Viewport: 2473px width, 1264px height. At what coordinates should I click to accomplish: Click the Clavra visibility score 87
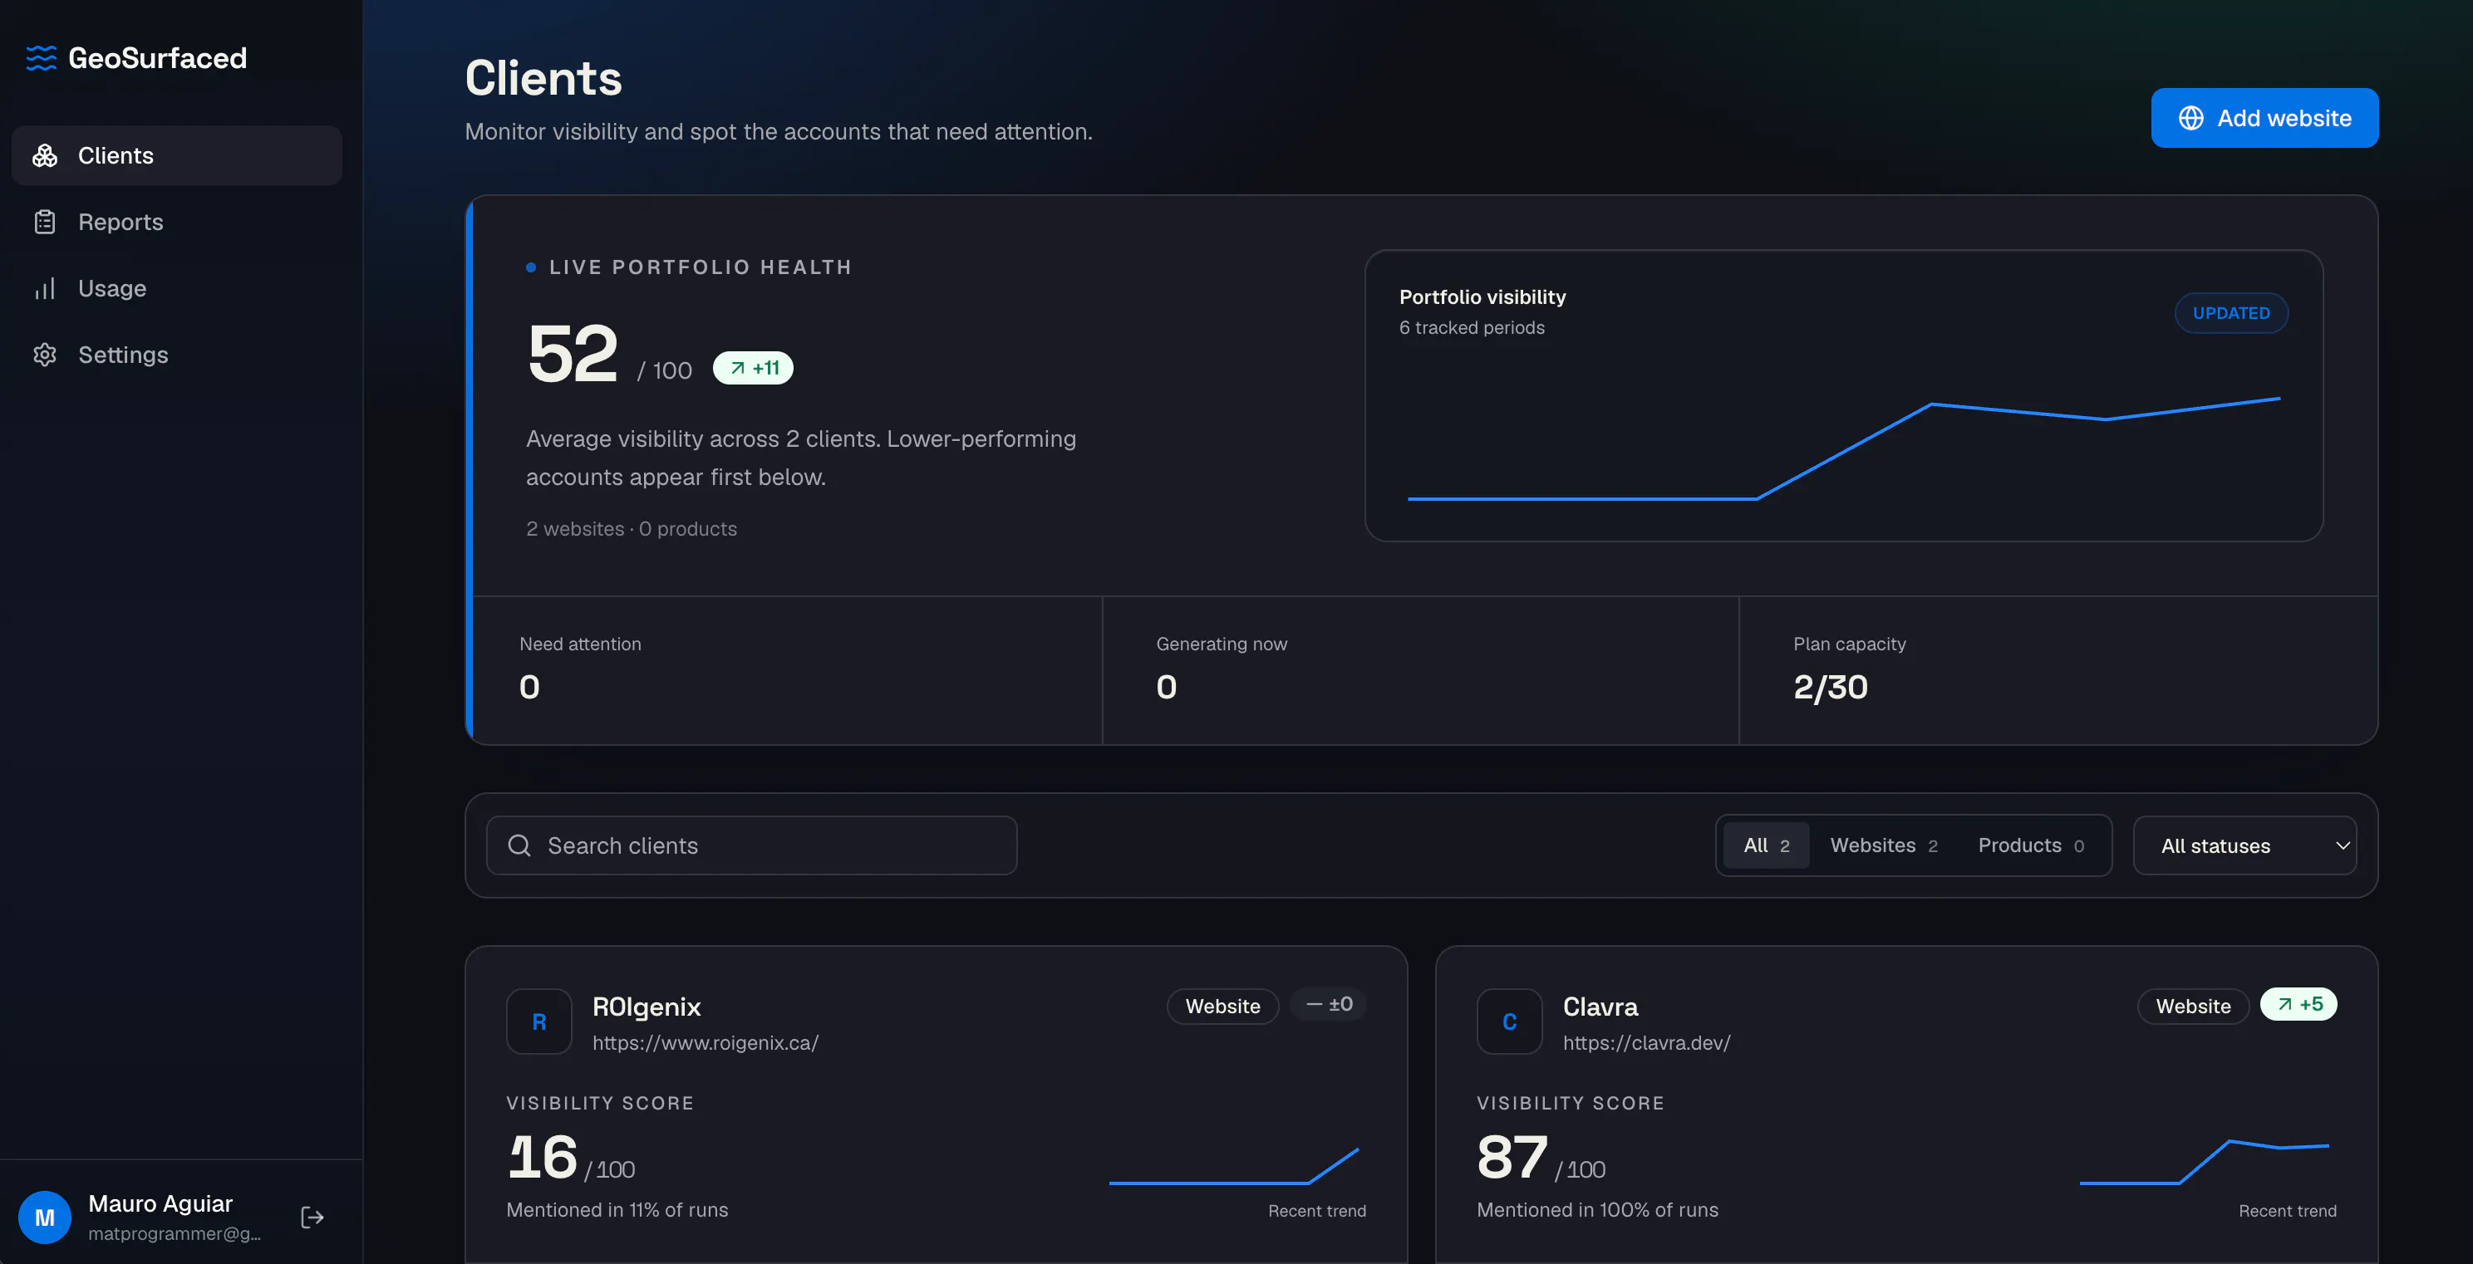click(x=1512, y=1158)
